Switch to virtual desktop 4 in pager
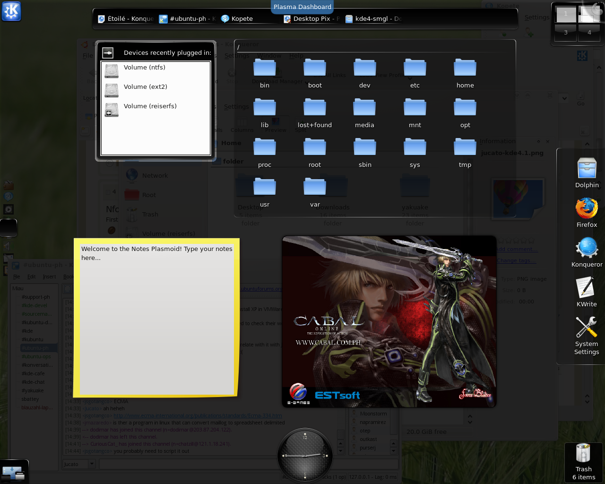The image size is (605, 484). [x=589, y=33]
